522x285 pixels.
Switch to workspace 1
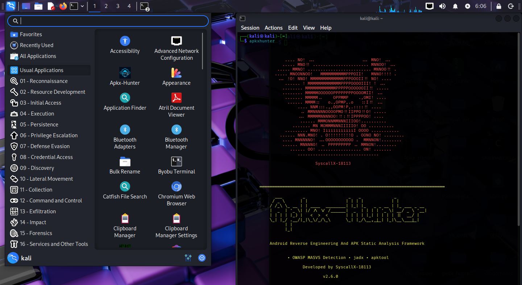point(95,6)
